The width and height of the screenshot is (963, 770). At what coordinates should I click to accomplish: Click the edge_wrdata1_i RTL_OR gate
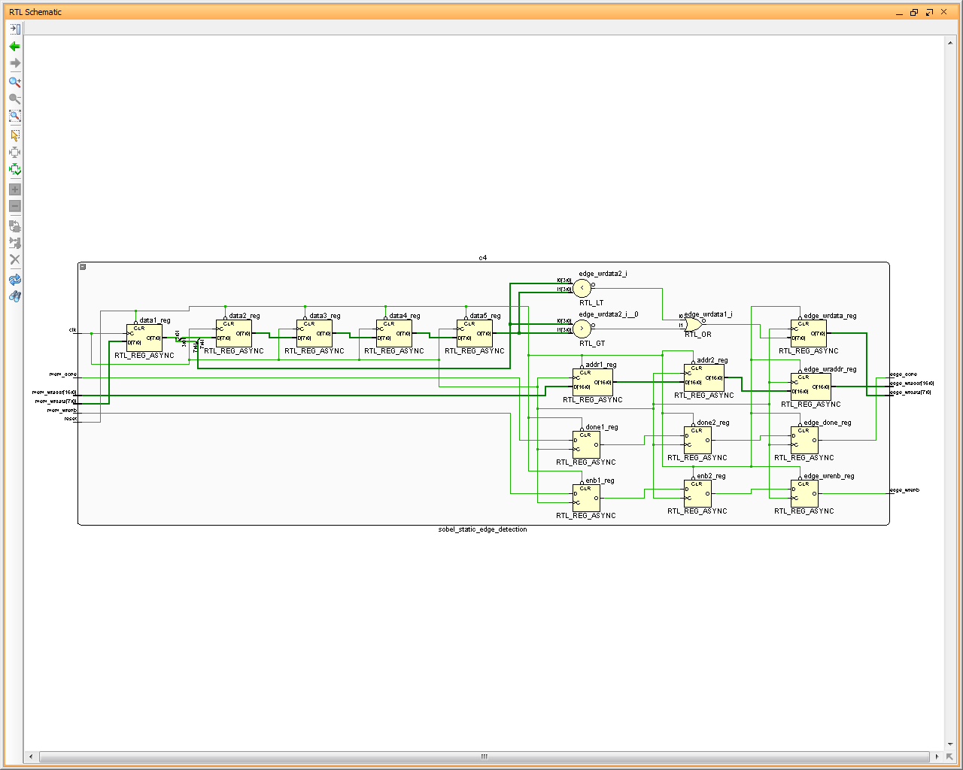click(694, 324)
